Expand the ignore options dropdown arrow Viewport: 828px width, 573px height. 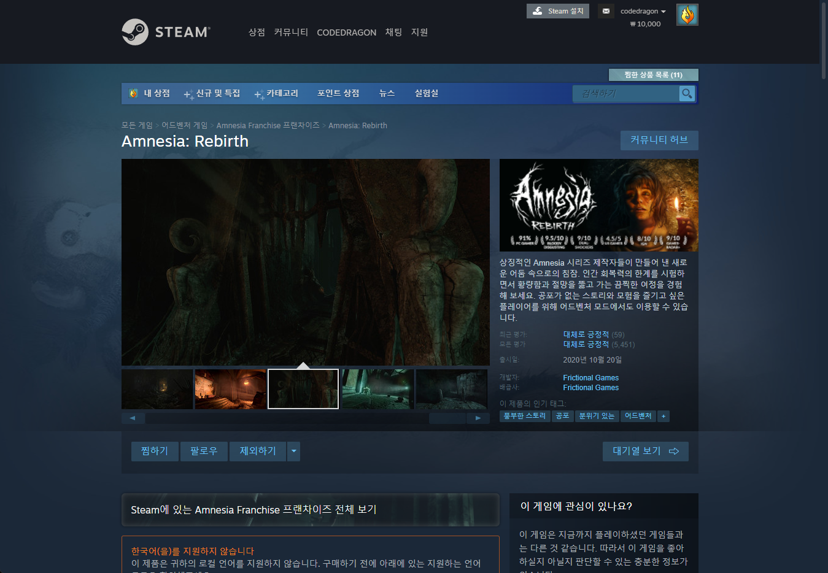coord(294,451)
